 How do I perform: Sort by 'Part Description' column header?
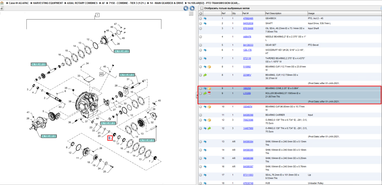[273, 13]
